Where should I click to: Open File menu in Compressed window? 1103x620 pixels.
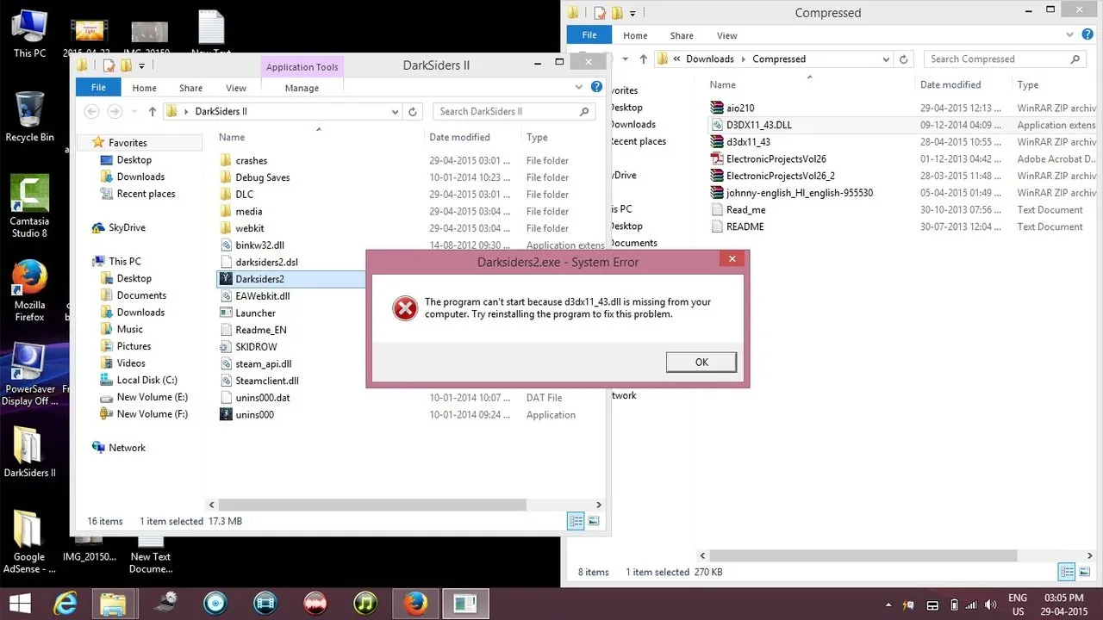(x=589, y=35)
